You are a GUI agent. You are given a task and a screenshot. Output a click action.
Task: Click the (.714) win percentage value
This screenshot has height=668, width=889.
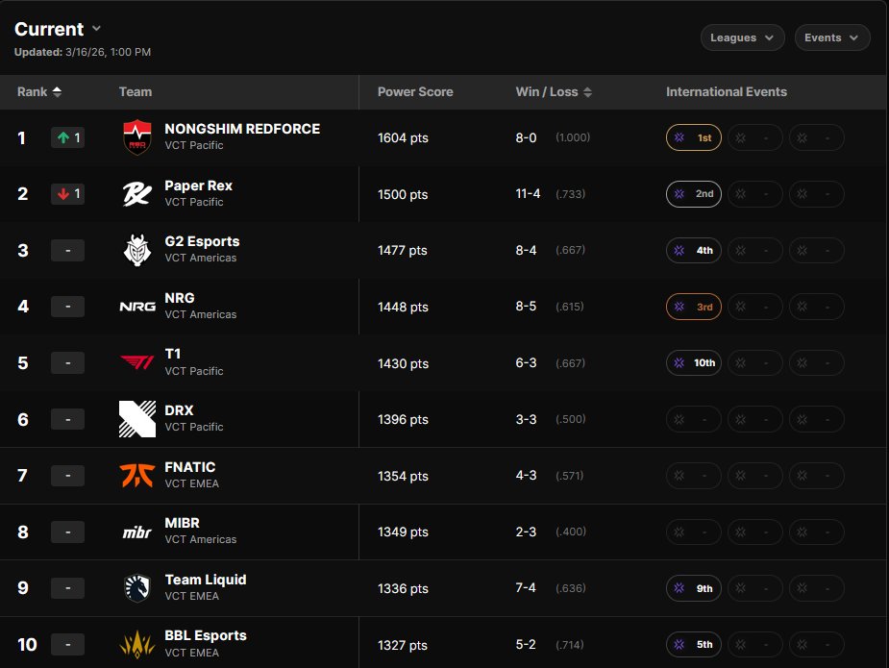coord(570,645)
